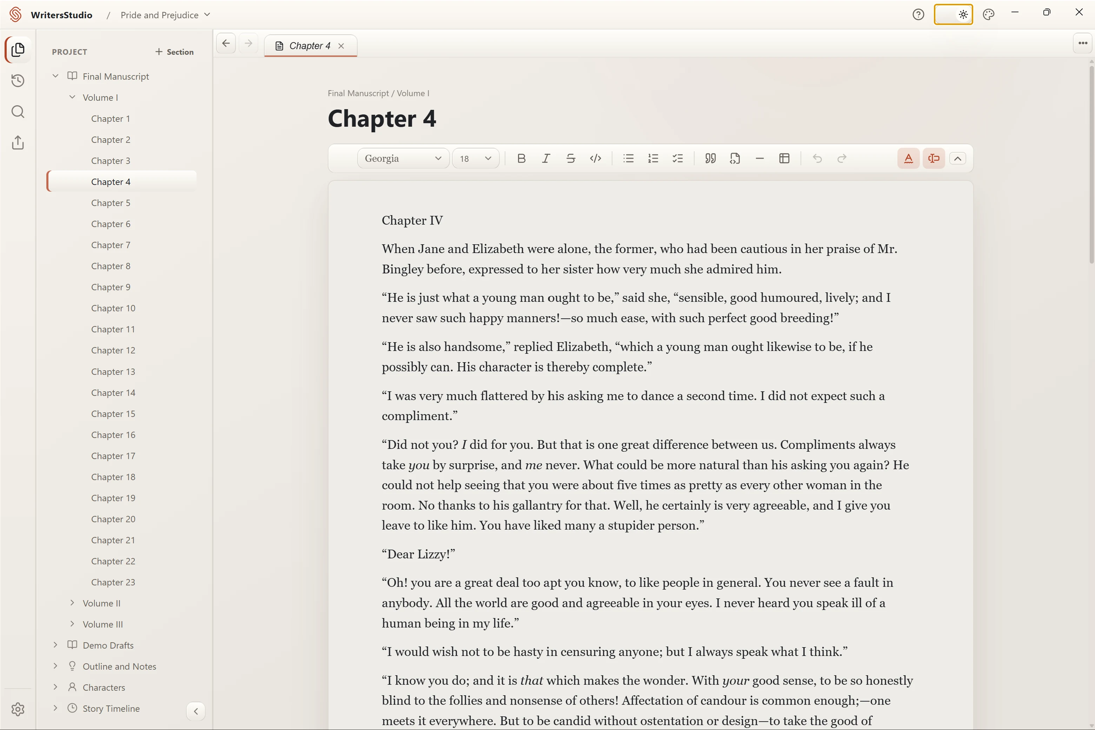Toggle the typewriter/focus mode button

(934, 158)
